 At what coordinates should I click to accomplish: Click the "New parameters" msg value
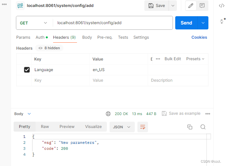click(x=78, y=143)
